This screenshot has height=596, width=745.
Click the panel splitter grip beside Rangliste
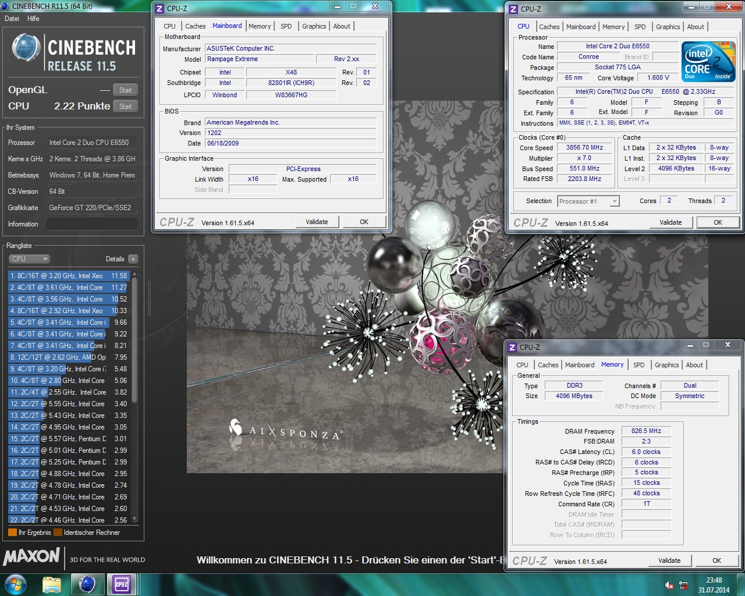pos(149,299)
